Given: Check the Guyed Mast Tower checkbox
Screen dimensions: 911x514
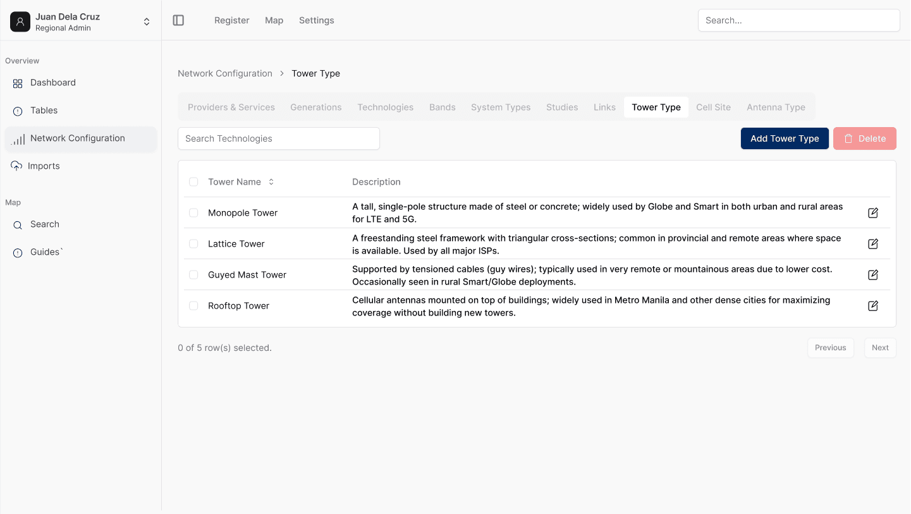Looking at the screenshot, I should click(x=193, y=275).
